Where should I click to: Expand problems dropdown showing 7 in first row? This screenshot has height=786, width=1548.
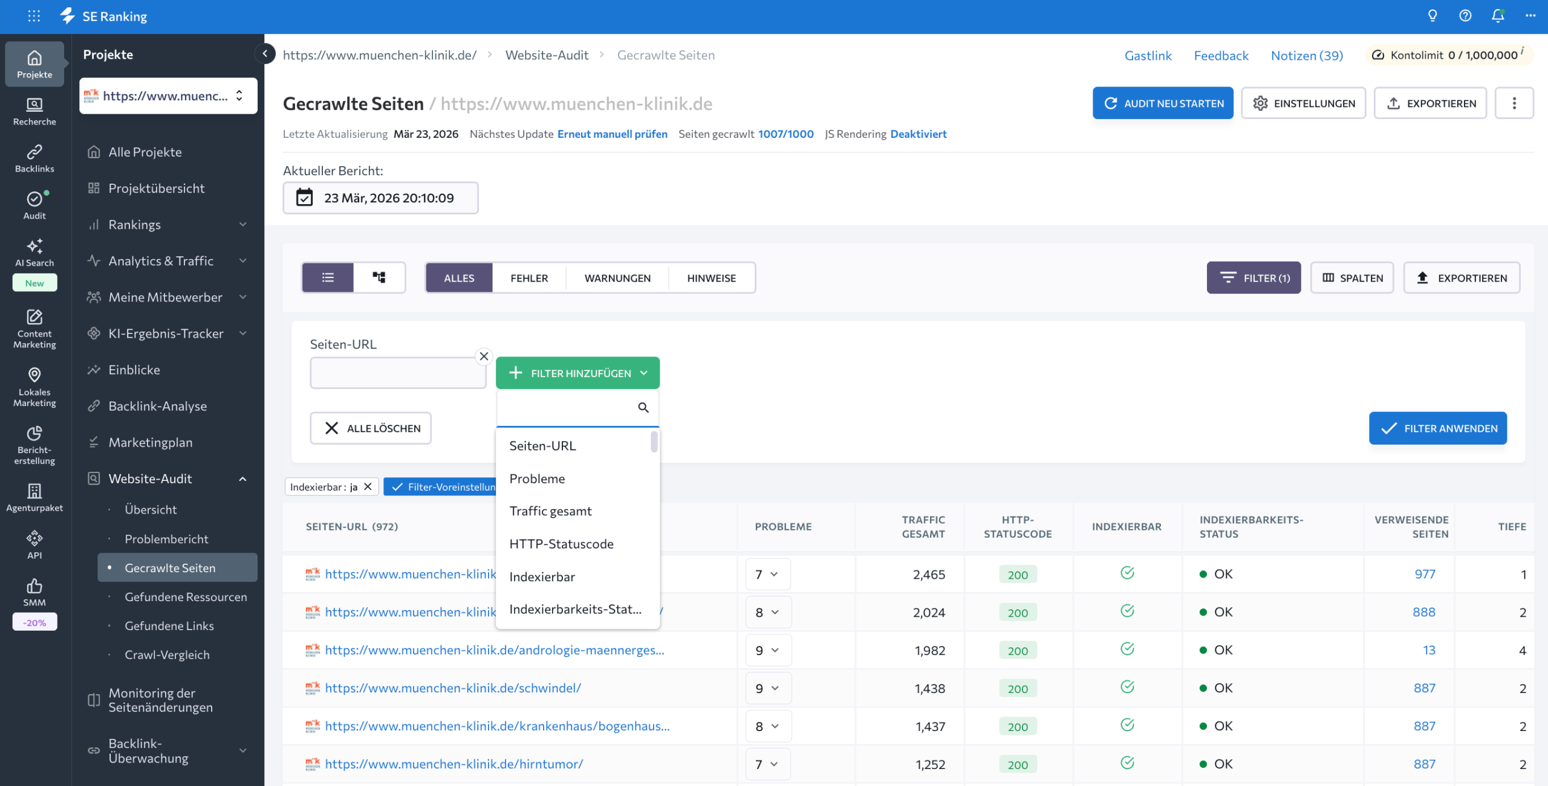(x=767, y=574)
